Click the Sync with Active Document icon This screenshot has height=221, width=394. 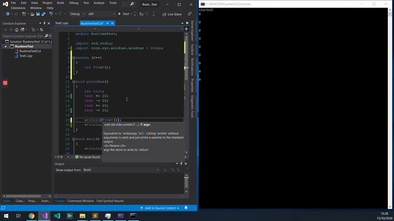[41, 29]
